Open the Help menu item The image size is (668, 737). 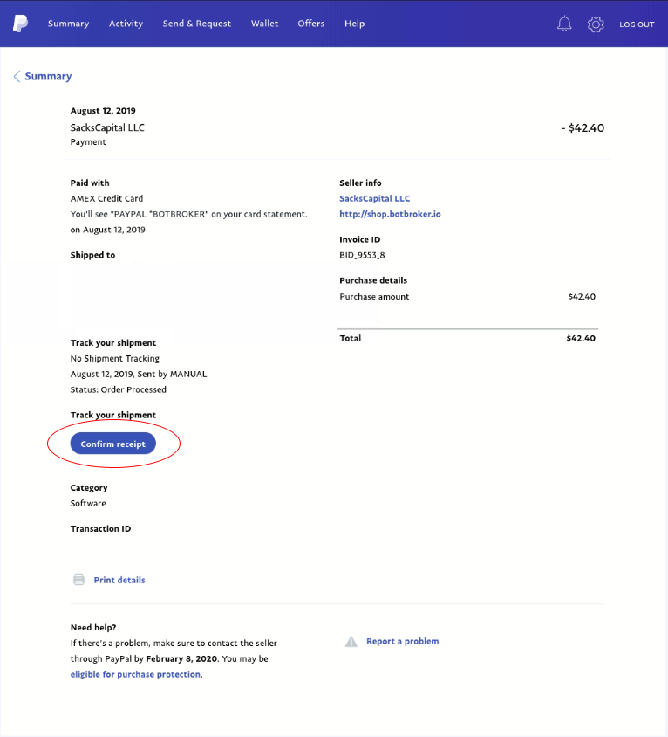(354, 24)
